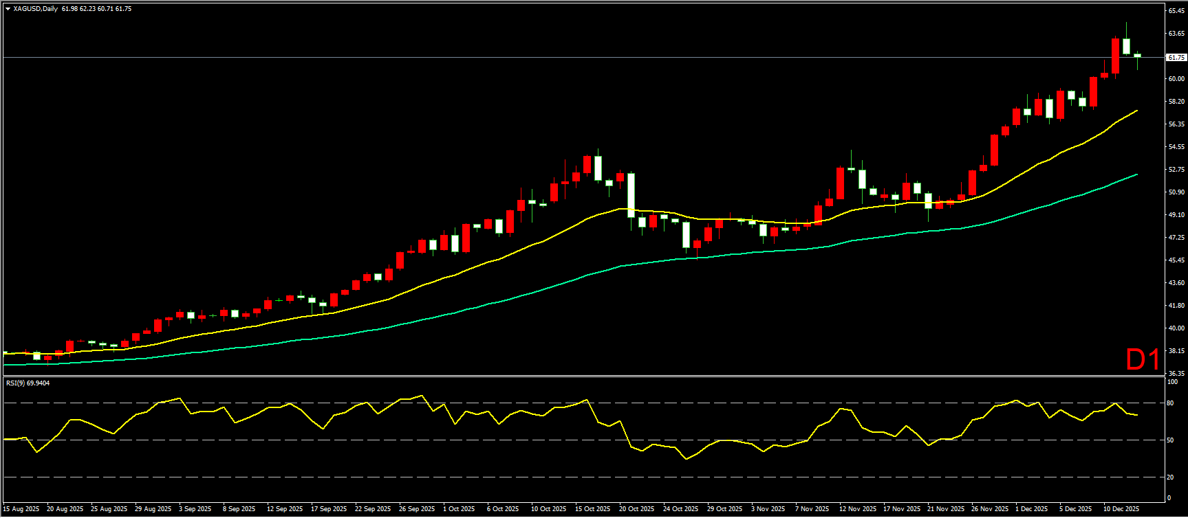This screenshot has height=518, width=1188.
Task: Click the 10 Dec 2025 date label
Action: [1121, 509]
